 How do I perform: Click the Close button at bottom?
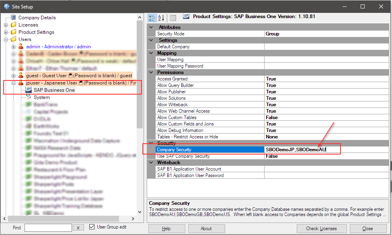point(368,229)
